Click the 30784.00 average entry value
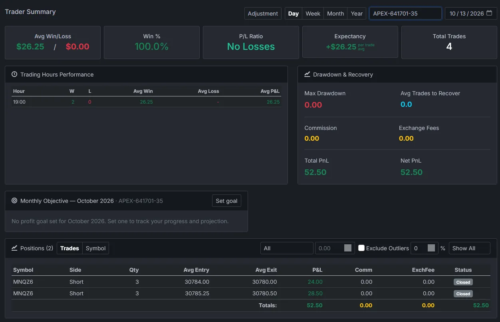Viewport: 500px width, 322px height. (197, 282)
